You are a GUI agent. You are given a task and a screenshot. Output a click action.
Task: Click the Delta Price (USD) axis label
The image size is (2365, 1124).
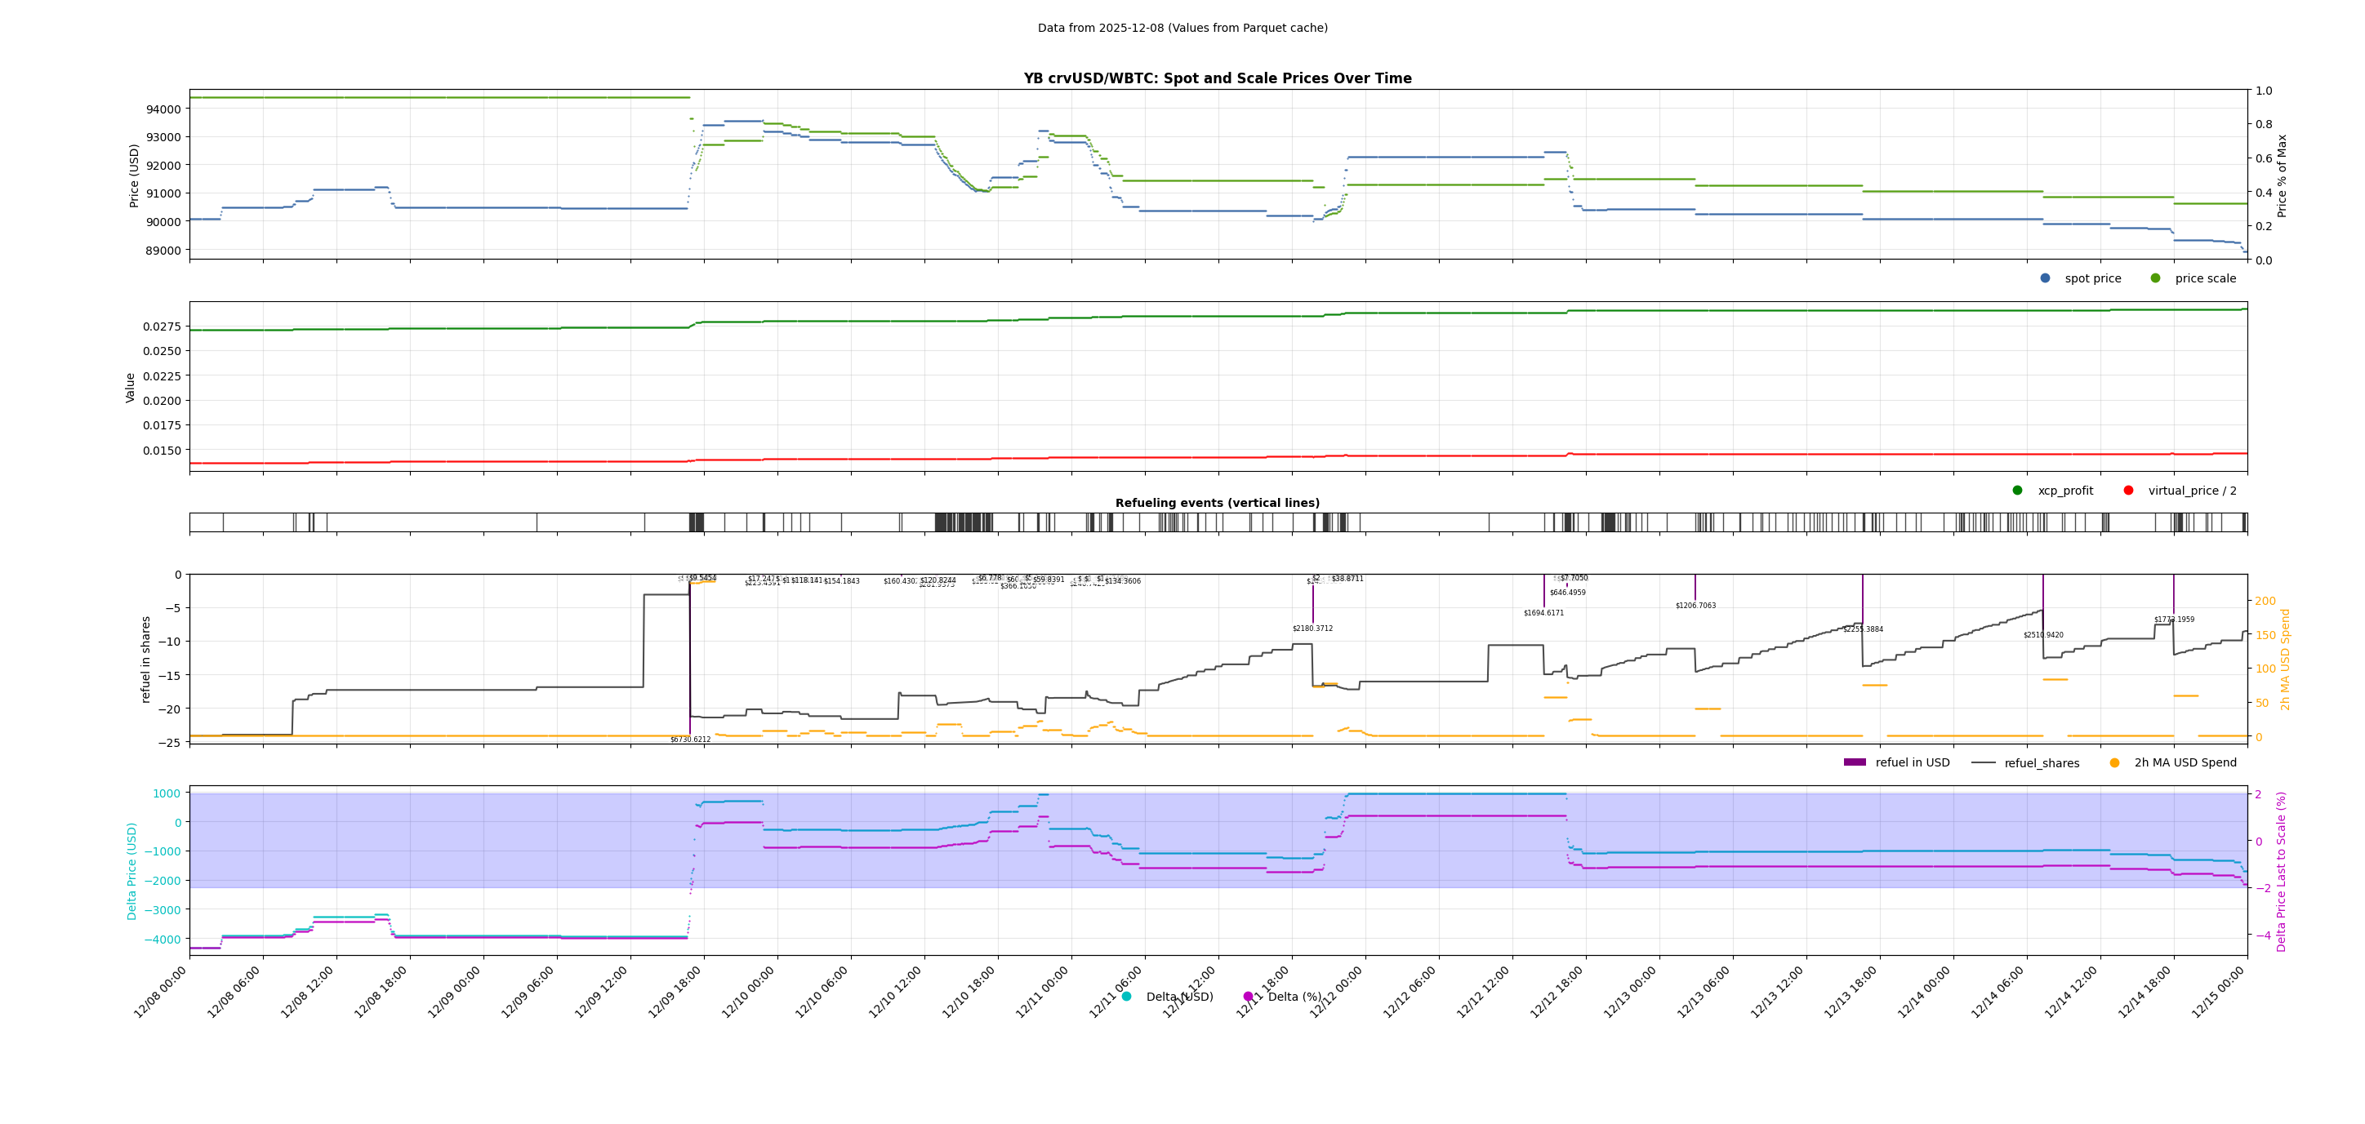132,871
